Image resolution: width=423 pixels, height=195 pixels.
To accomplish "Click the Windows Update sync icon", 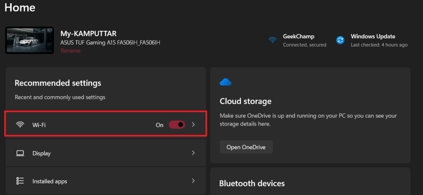I will pos(340,40).
